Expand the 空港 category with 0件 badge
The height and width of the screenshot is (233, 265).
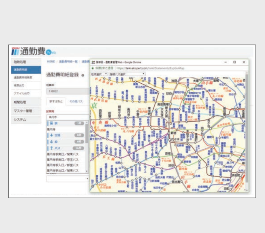pos(66,135)
